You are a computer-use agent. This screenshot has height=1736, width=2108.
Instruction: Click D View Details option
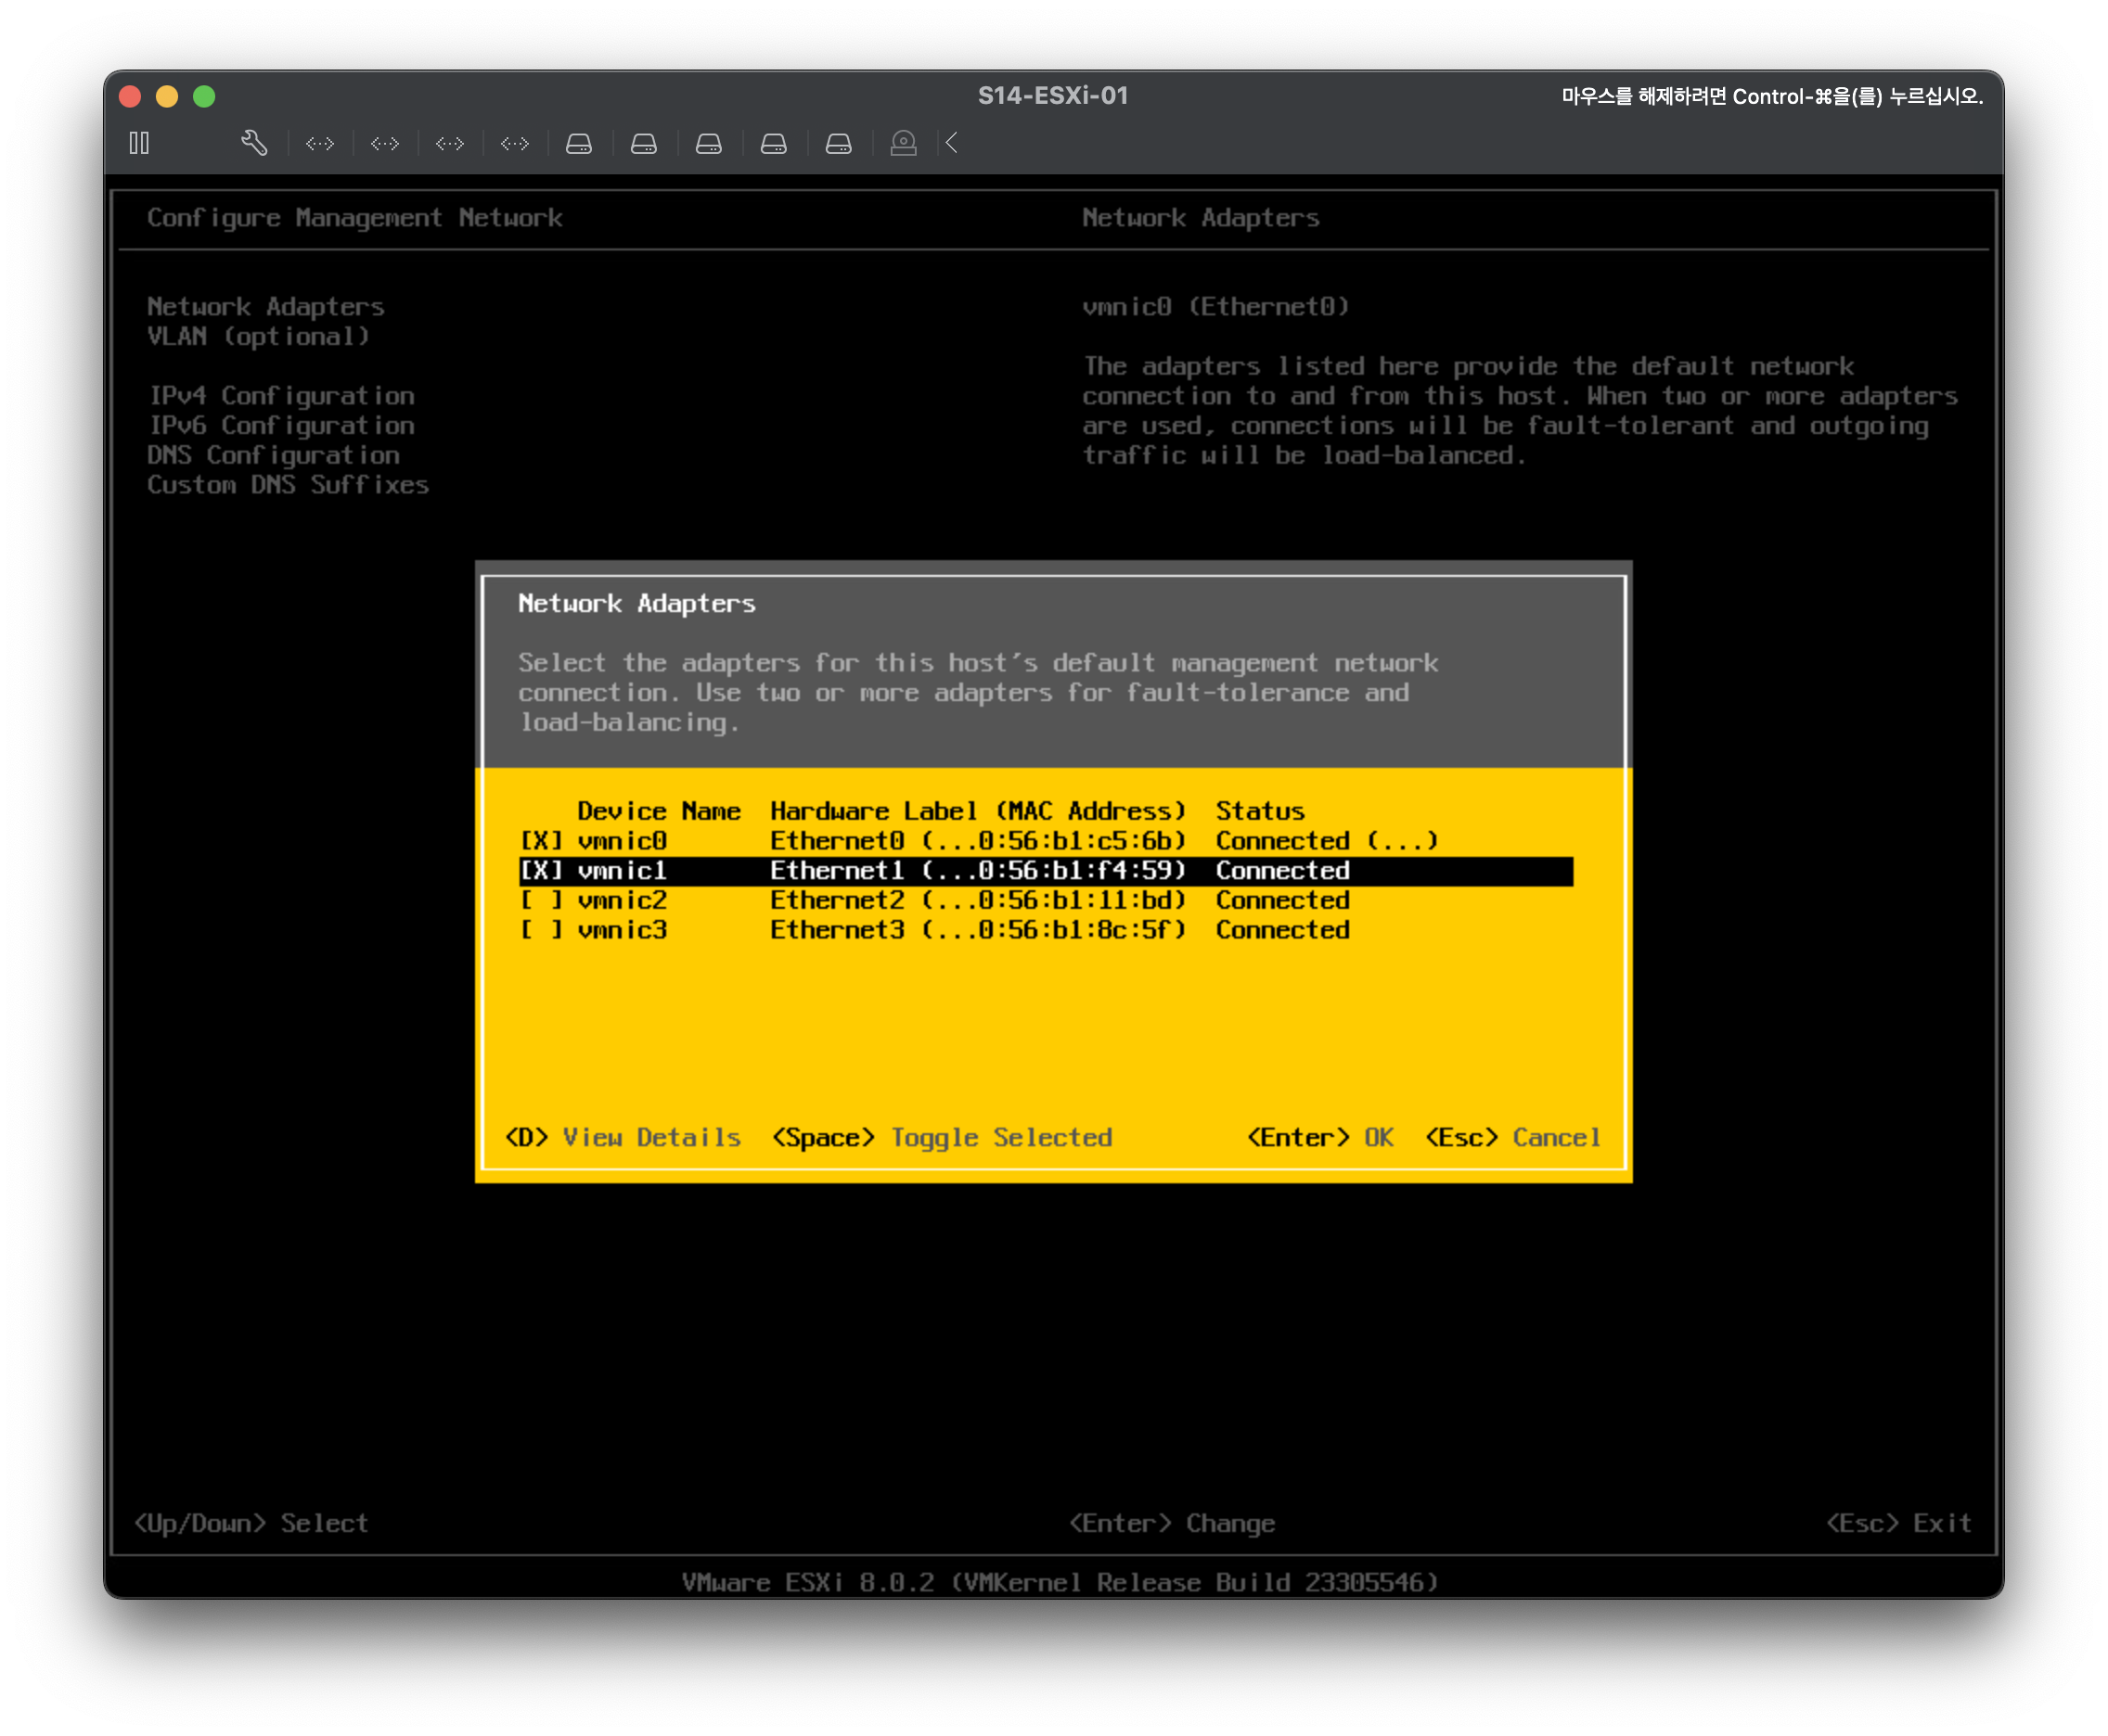(623, 1138)
